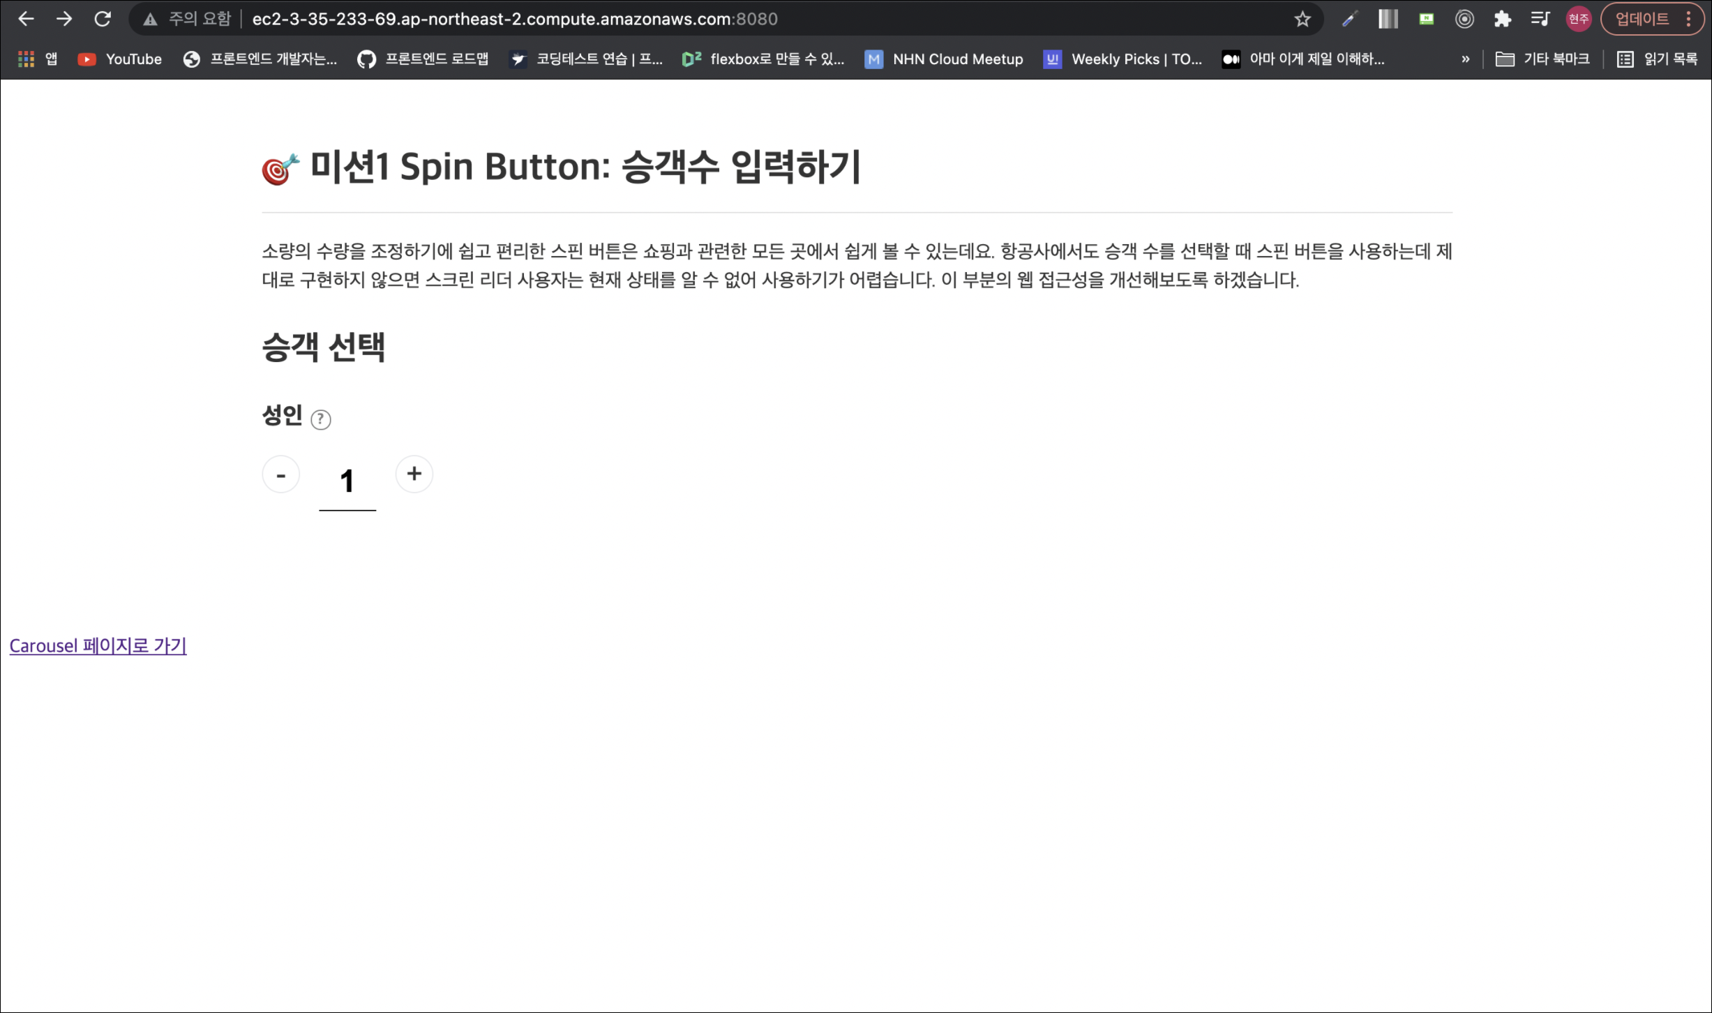This screenshot has width=1712, height=1013.
Task: Open the Extensions puzzle-piece menu
Action: [1502, 19]
